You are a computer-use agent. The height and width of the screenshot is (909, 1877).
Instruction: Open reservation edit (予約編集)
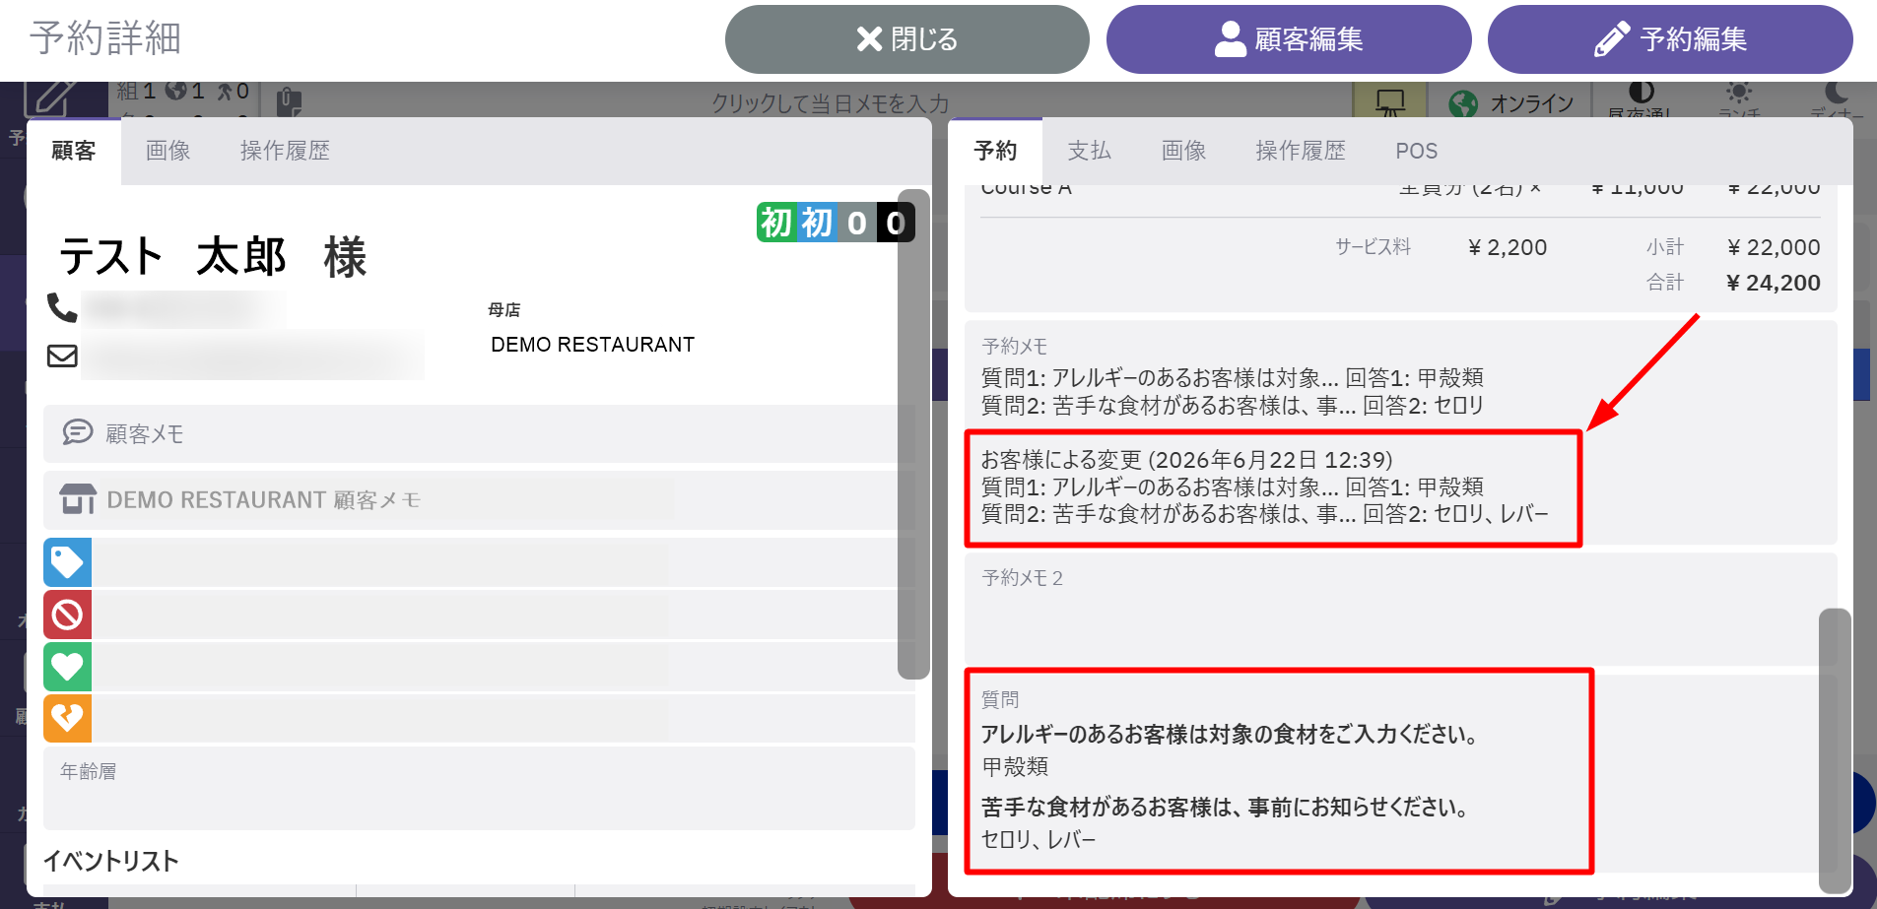pos(1670,39)
